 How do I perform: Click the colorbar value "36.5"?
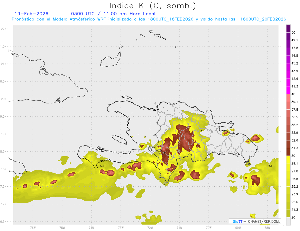click(295, 117)
